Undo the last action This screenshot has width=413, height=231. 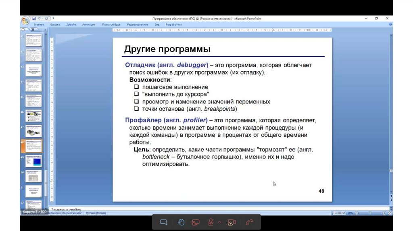click(39, 19)
